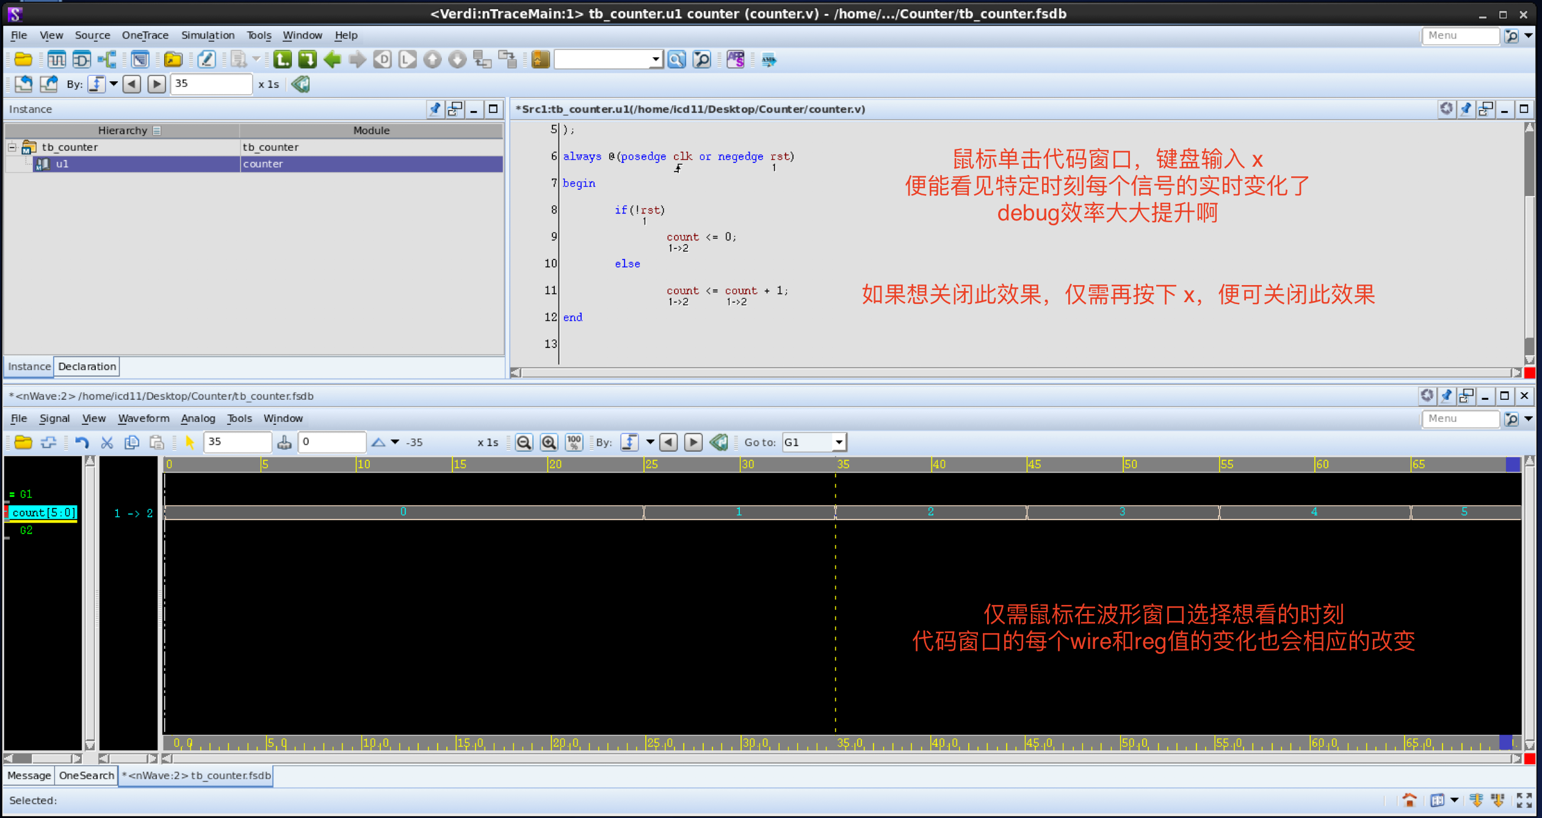Trace driver using the D diamond icon
The width and height of the screenshot is (1542, 818).
(x=383, y=59)
